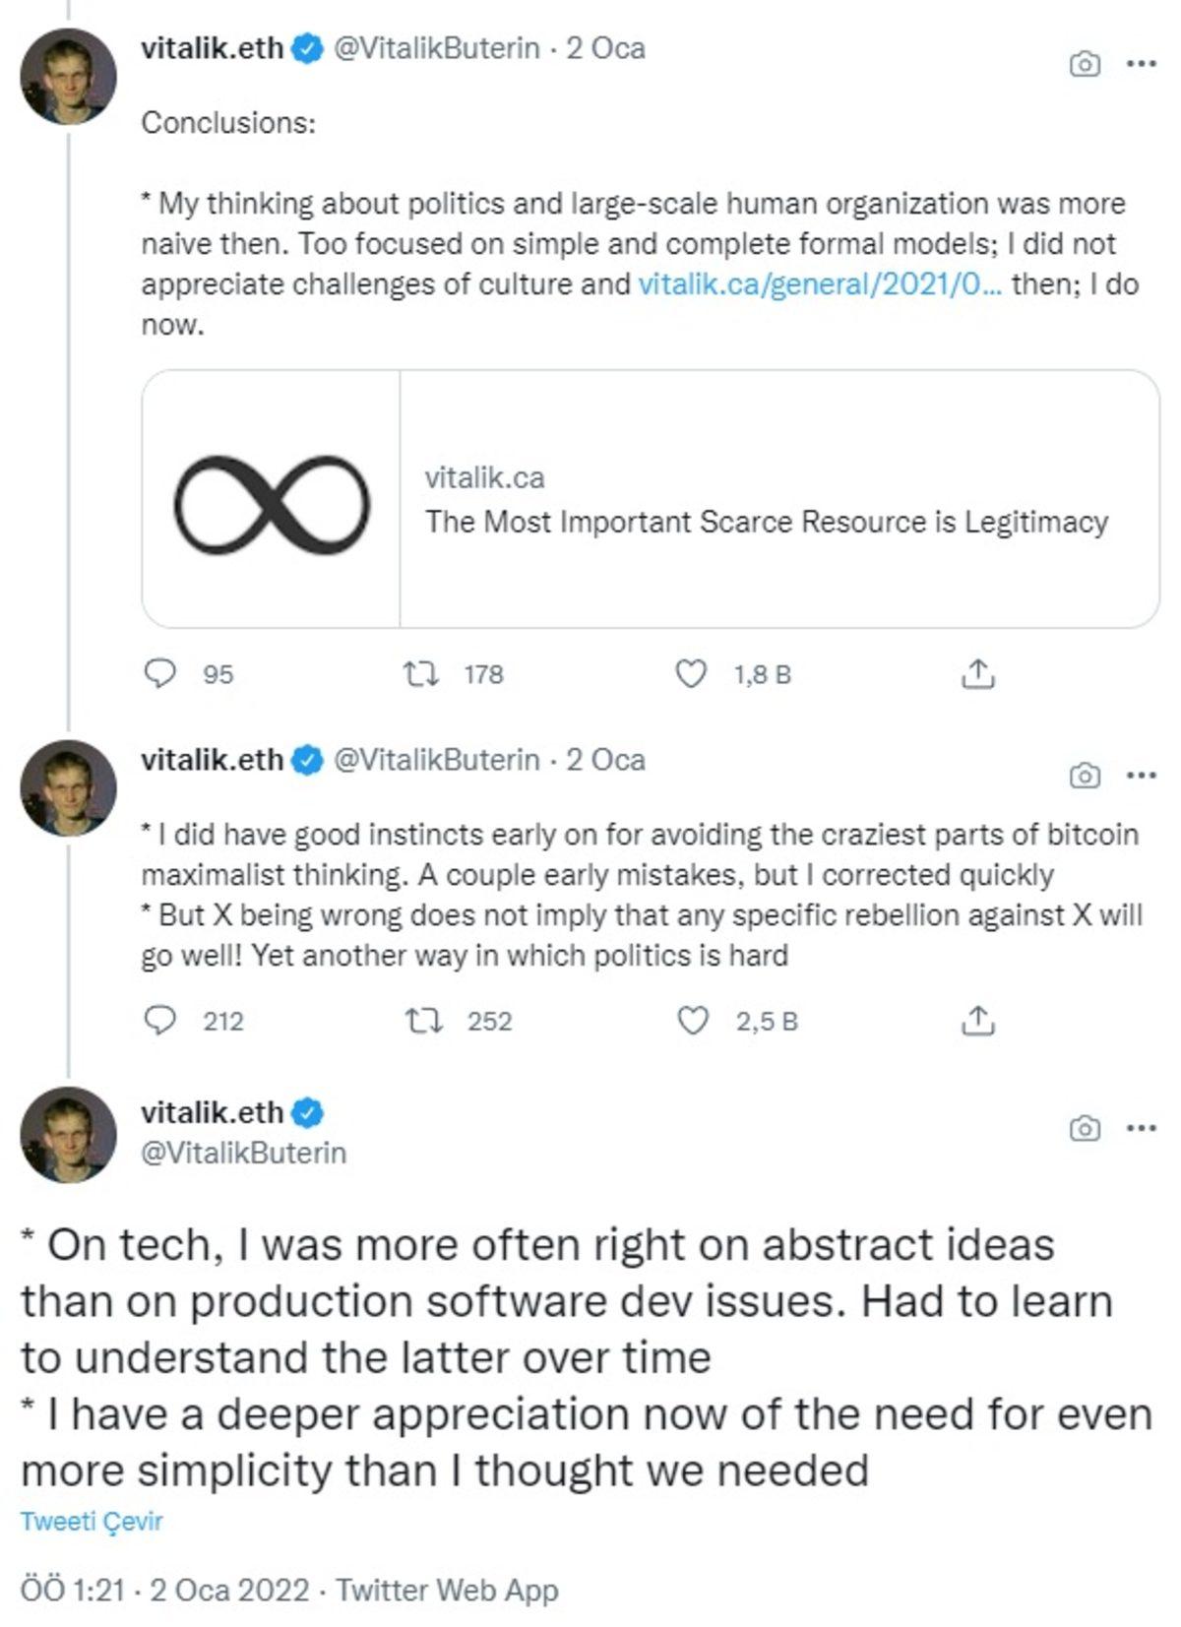
Task: Open more options on the main tweet
Action: point(1140,1128)
